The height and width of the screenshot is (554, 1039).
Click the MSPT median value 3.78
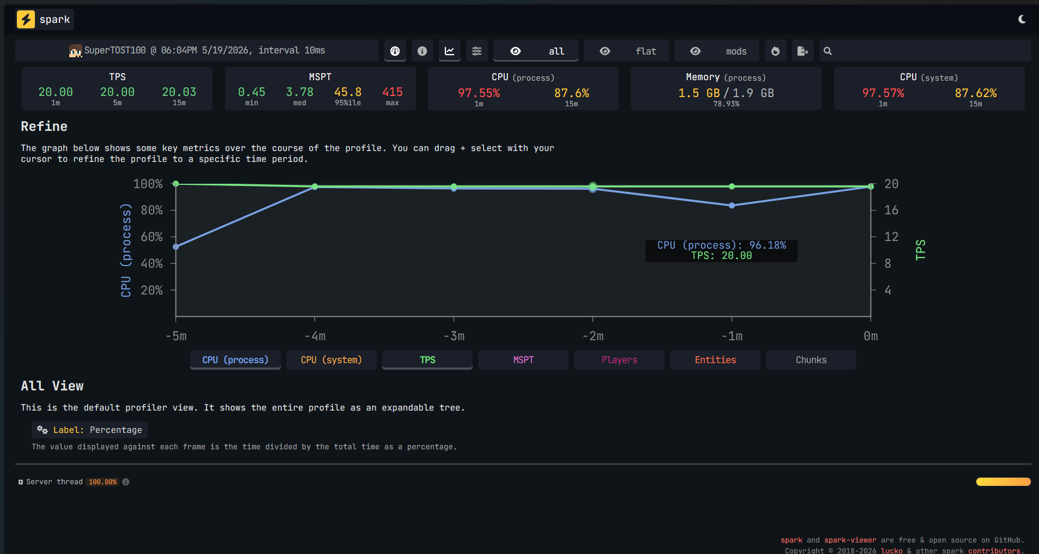300,92
